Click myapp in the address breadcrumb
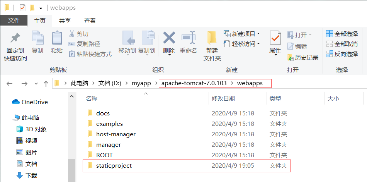Screen dimensions: 367x182 141,83
